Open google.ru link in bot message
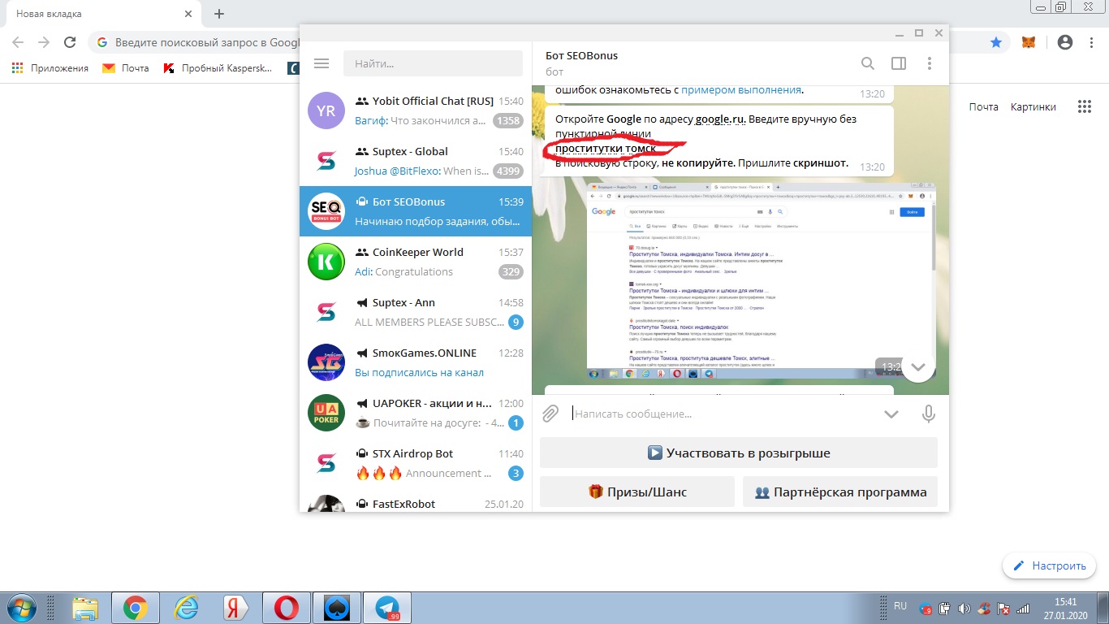This screenshot has width=1109, height=624. [720, 119]
